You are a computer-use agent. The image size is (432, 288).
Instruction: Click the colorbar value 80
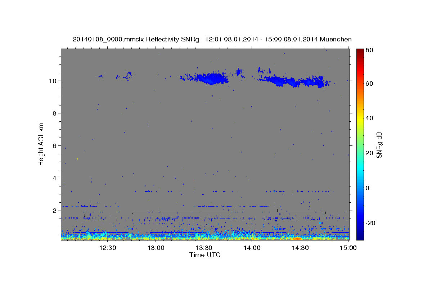[x=369, y=50]
